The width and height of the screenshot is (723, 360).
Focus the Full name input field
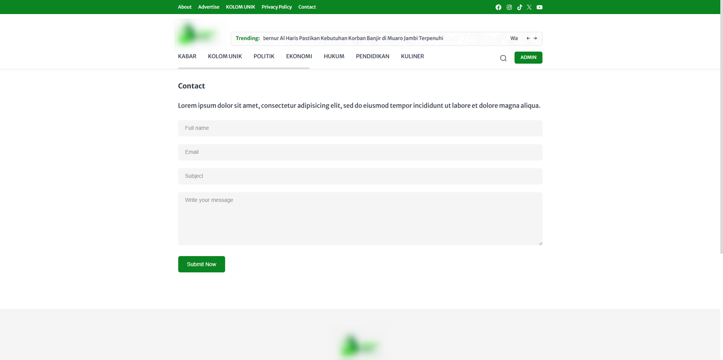pos(360,128)
